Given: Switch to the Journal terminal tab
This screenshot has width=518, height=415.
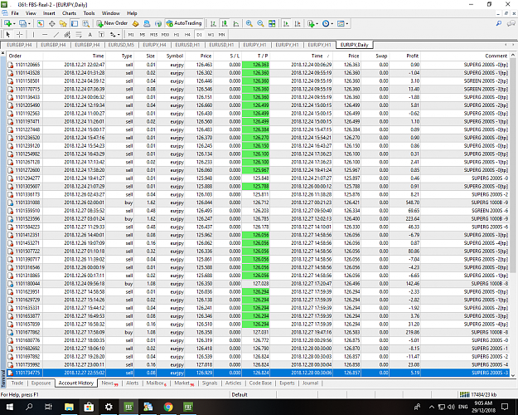Looking at the screenshot, I should point(310,383).
